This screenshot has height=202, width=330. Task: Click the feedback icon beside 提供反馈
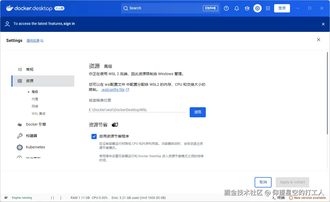[x=42, y=41]
